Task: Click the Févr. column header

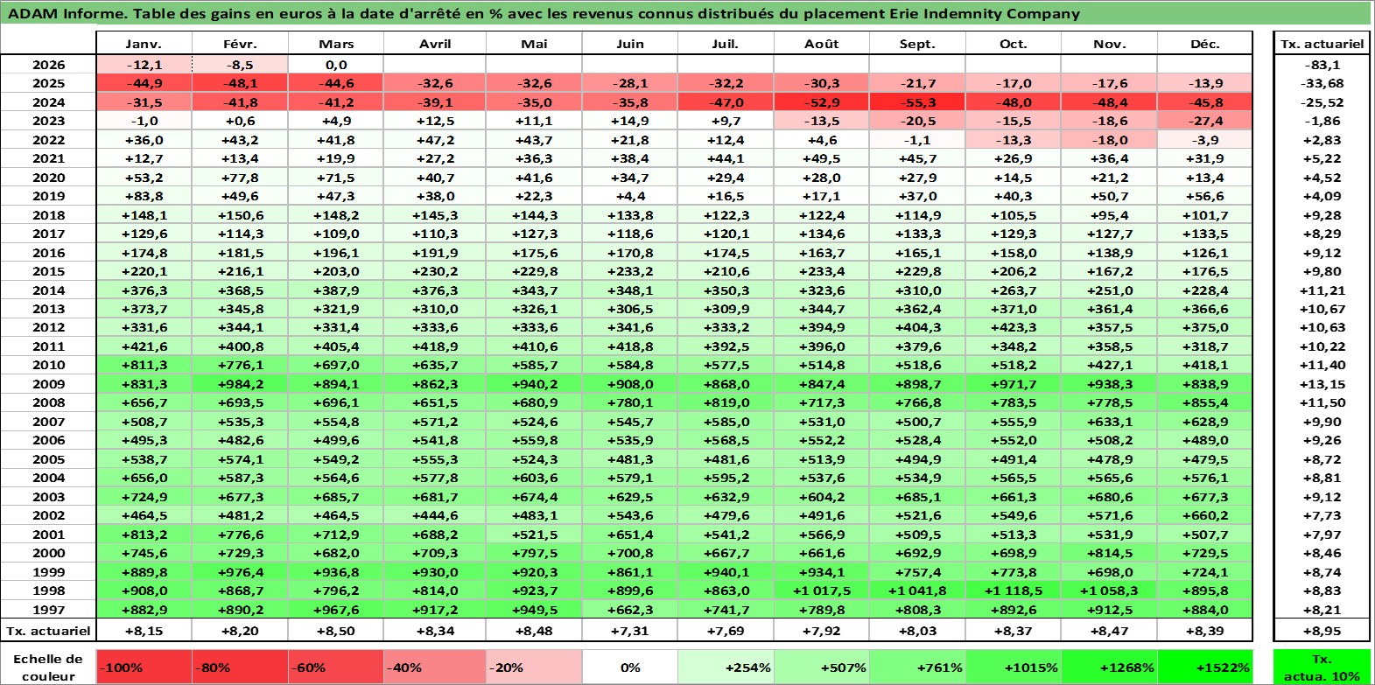Action: [240, 44]
